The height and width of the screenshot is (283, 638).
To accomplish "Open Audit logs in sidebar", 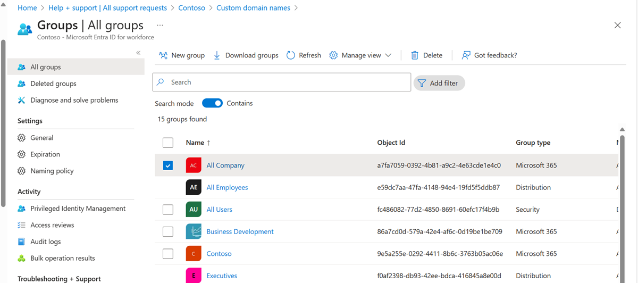I will pyautogui.click(x=45, y=242).
